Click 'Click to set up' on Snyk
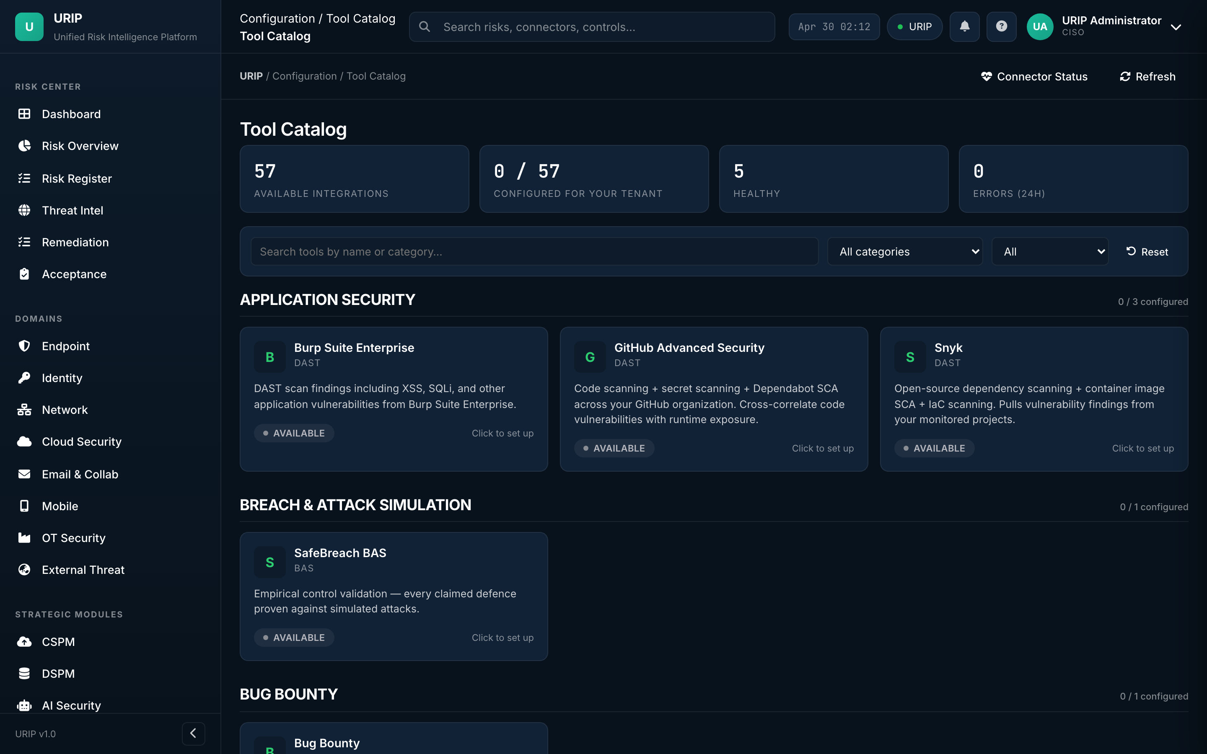1207x754 pixels. click(x=1143, y=448)
